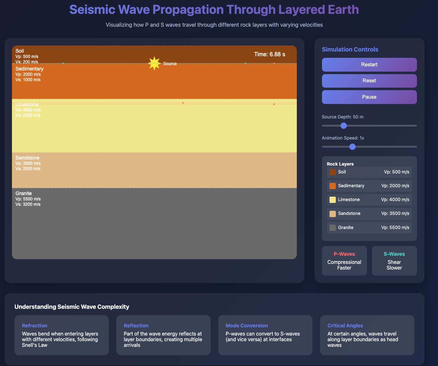Image resolution: width=438 pixels, height=366 pixels.
Task: Select the P-Waves legend card
Action: pos(344,261)
